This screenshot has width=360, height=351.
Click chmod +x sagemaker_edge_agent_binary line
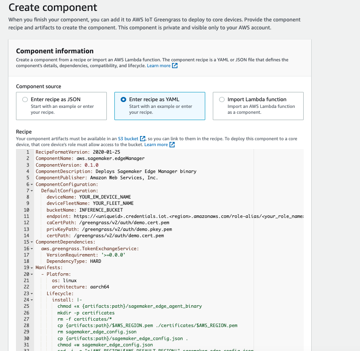130,306
